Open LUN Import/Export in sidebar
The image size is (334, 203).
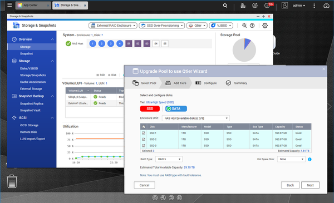32,138
